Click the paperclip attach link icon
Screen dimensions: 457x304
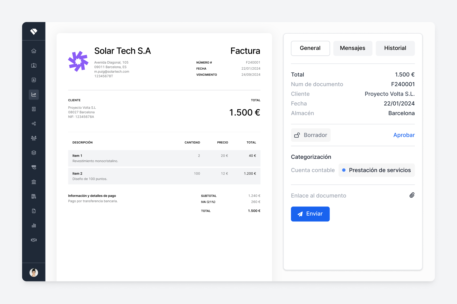[412, 195]
